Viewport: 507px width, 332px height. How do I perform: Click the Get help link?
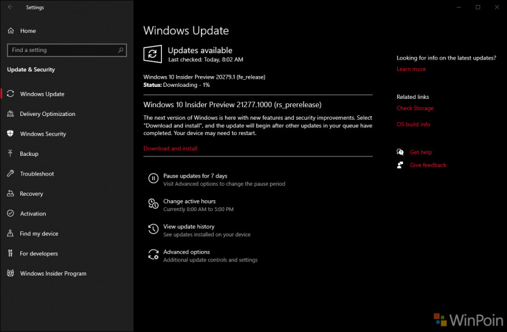pos(421,152)
